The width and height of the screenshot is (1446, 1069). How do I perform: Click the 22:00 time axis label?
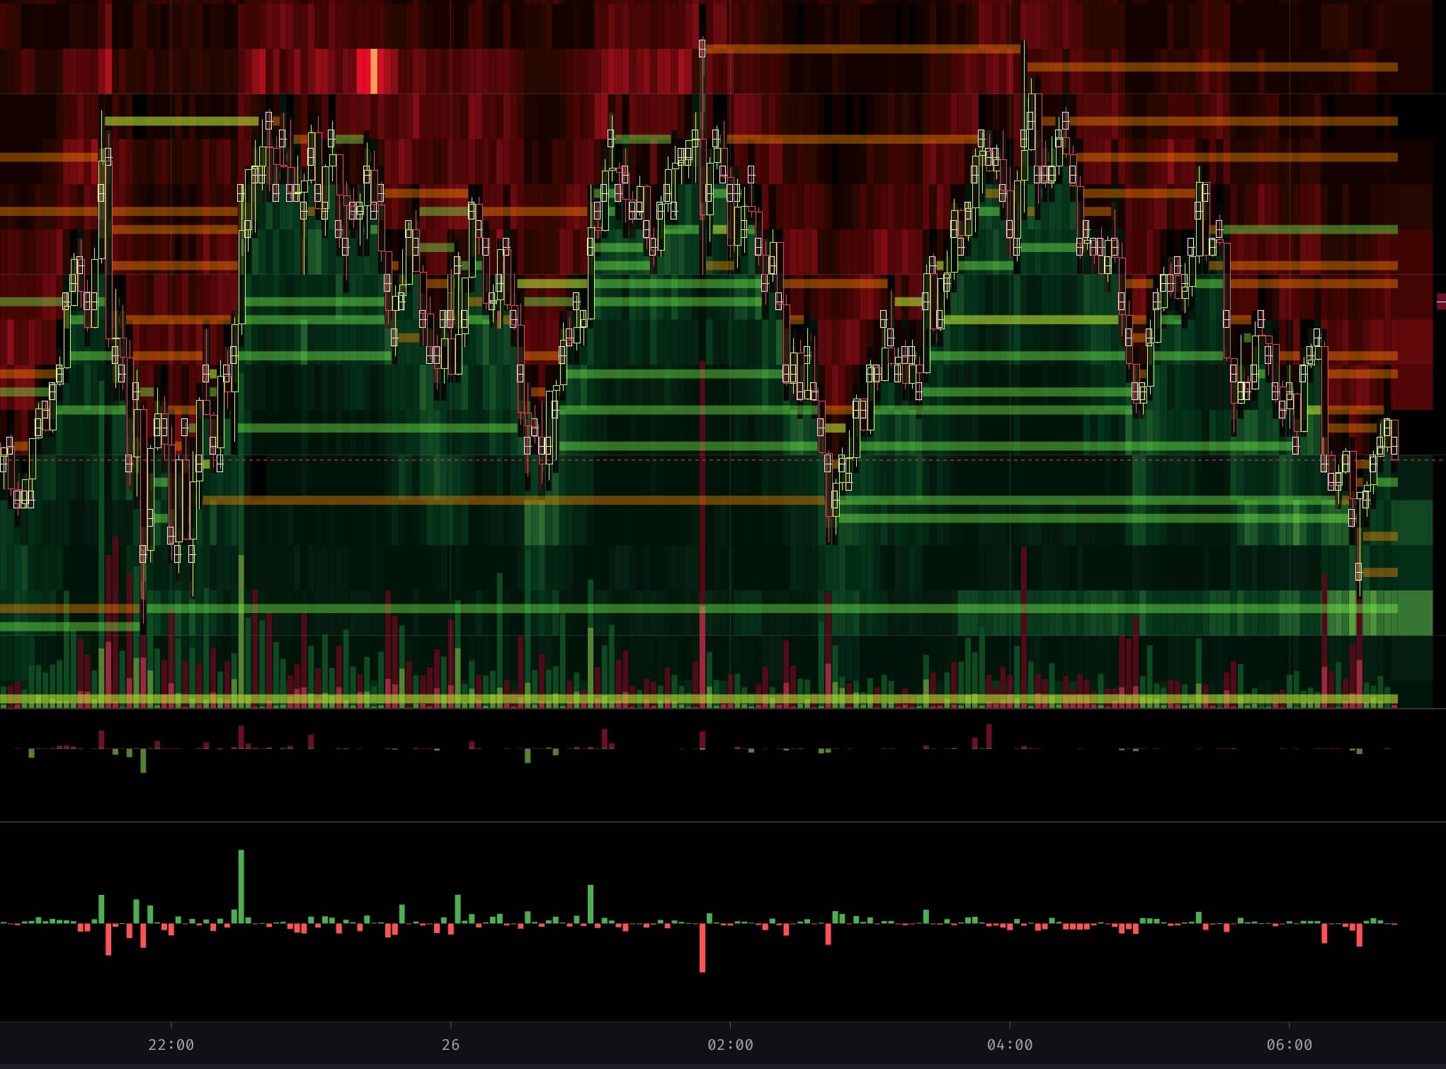pyautogui.click(x=171, y=1045)
